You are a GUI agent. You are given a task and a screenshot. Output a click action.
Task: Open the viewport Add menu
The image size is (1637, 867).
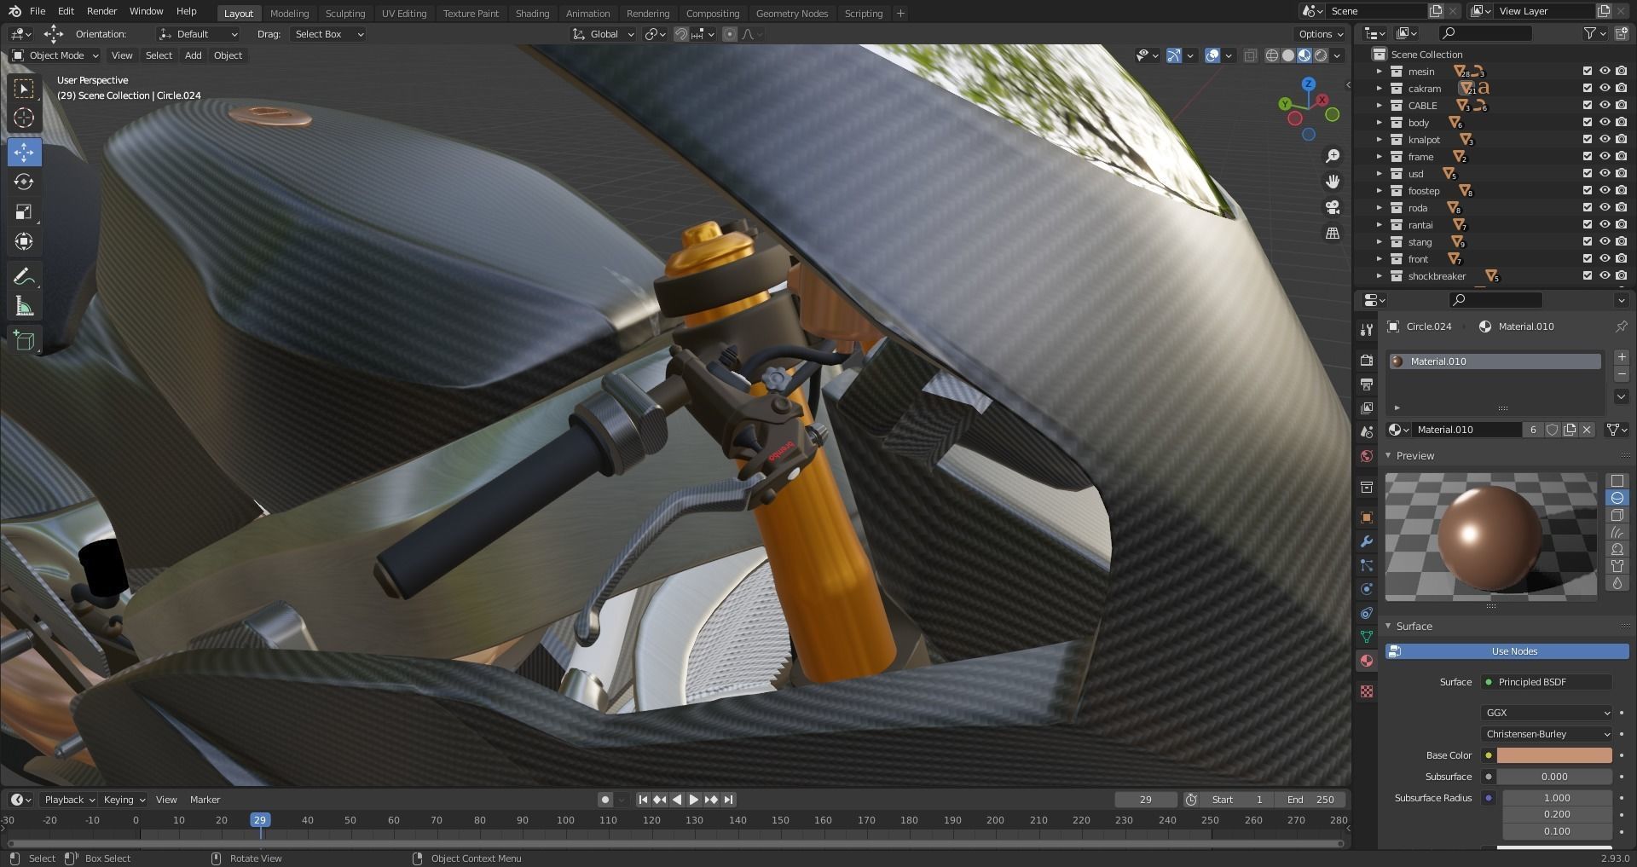(194, 55)
